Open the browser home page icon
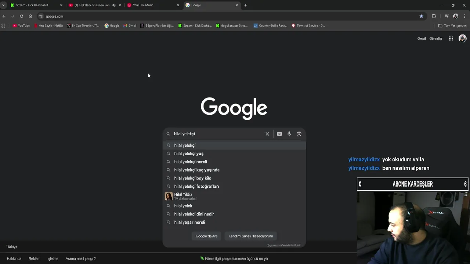 (x=30, y=16)
